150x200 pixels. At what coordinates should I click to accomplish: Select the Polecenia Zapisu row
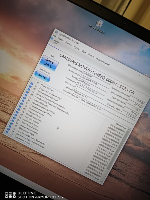point(34,114)
